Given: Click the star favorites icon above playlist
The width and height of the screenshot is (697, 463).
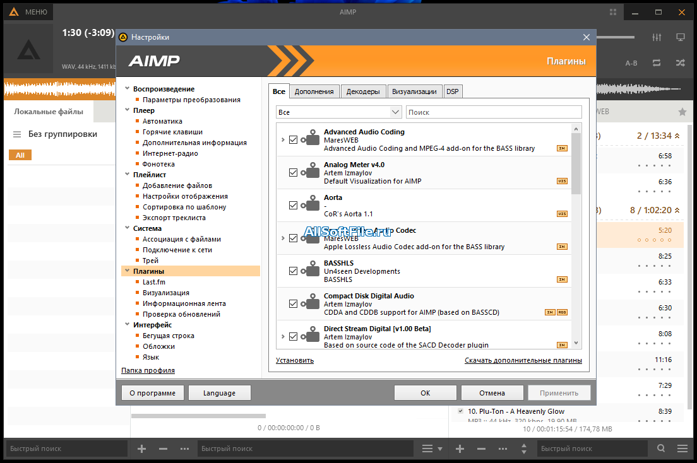Looking at the screenshot, I should point(682,112).
